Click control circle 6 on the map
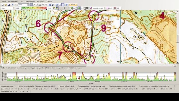 coord(49,28)
